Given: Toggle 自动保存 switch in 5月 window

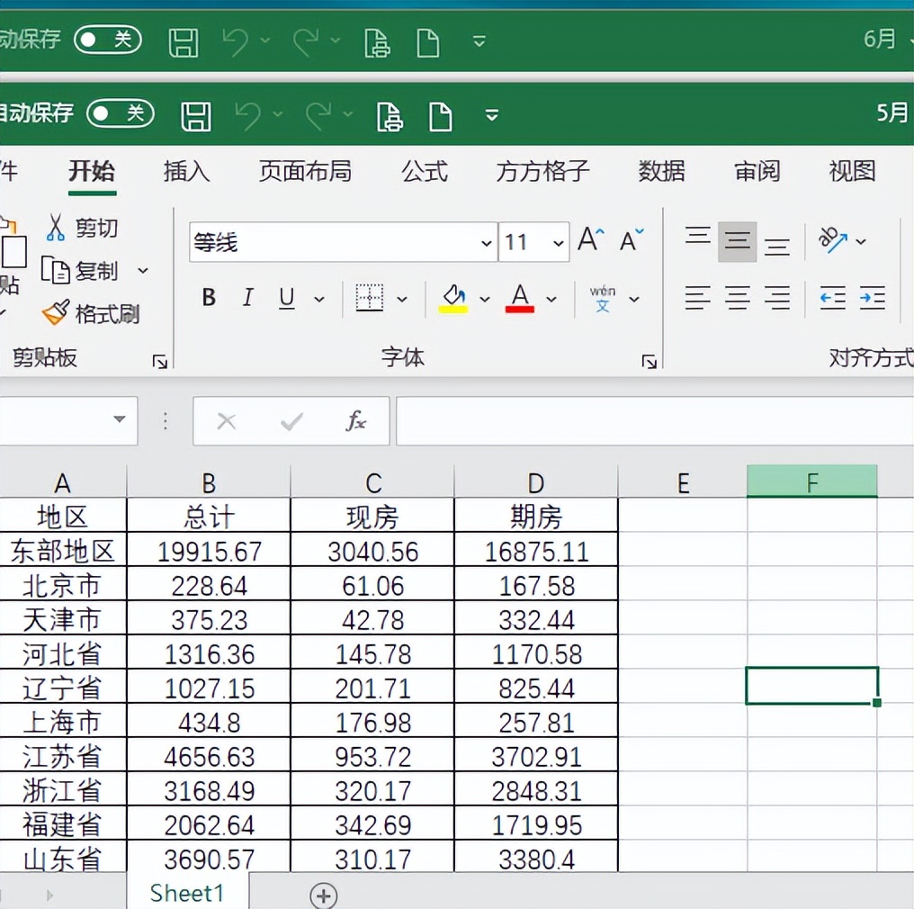Looking at the screenshot, I should tap(121, 113).
